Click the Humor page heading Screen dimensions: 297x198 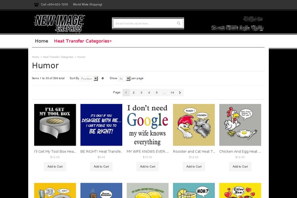(46, 65)
